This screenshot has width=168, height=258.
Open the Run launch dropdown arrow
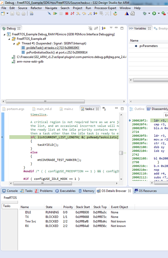[159, 13]
